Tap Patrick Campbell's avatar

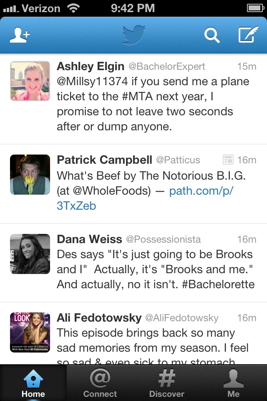point(30,175)
